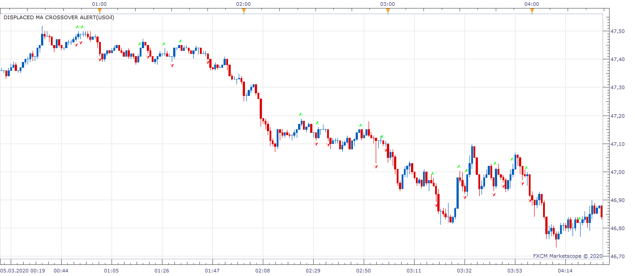Screen dimensions: 635x276
Task: Click the 03:00 label on top axis
Action: click(388, 4)
